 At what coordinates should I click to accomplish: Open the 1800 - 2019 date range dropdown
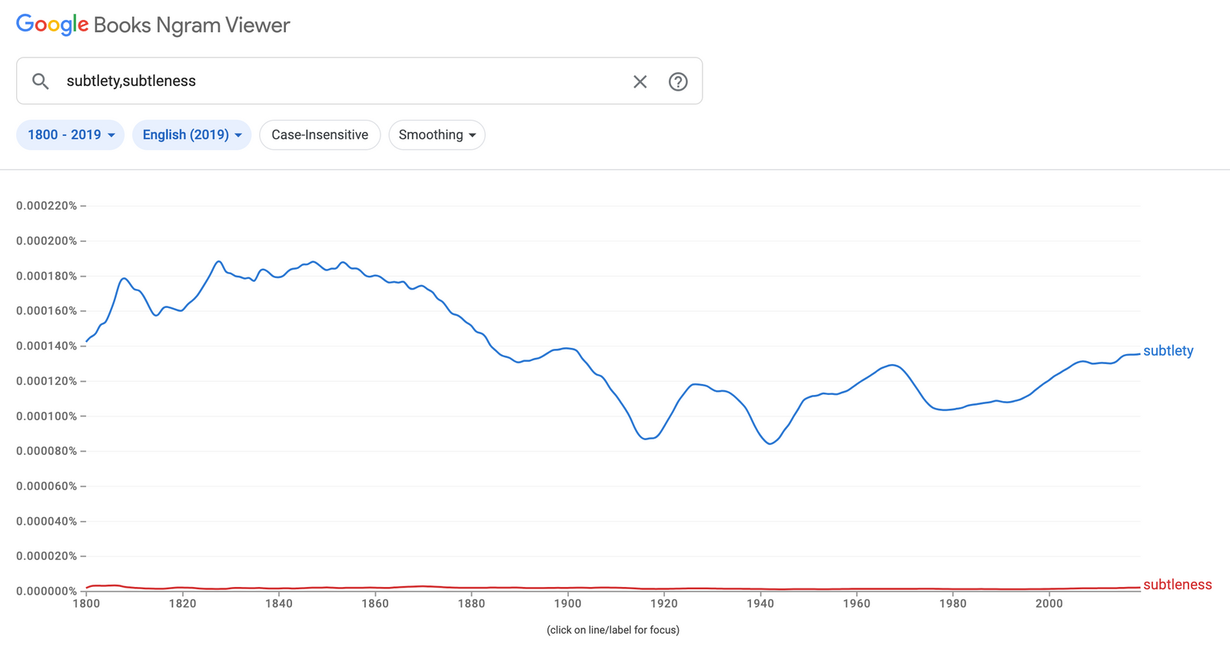tap(70, 135)
